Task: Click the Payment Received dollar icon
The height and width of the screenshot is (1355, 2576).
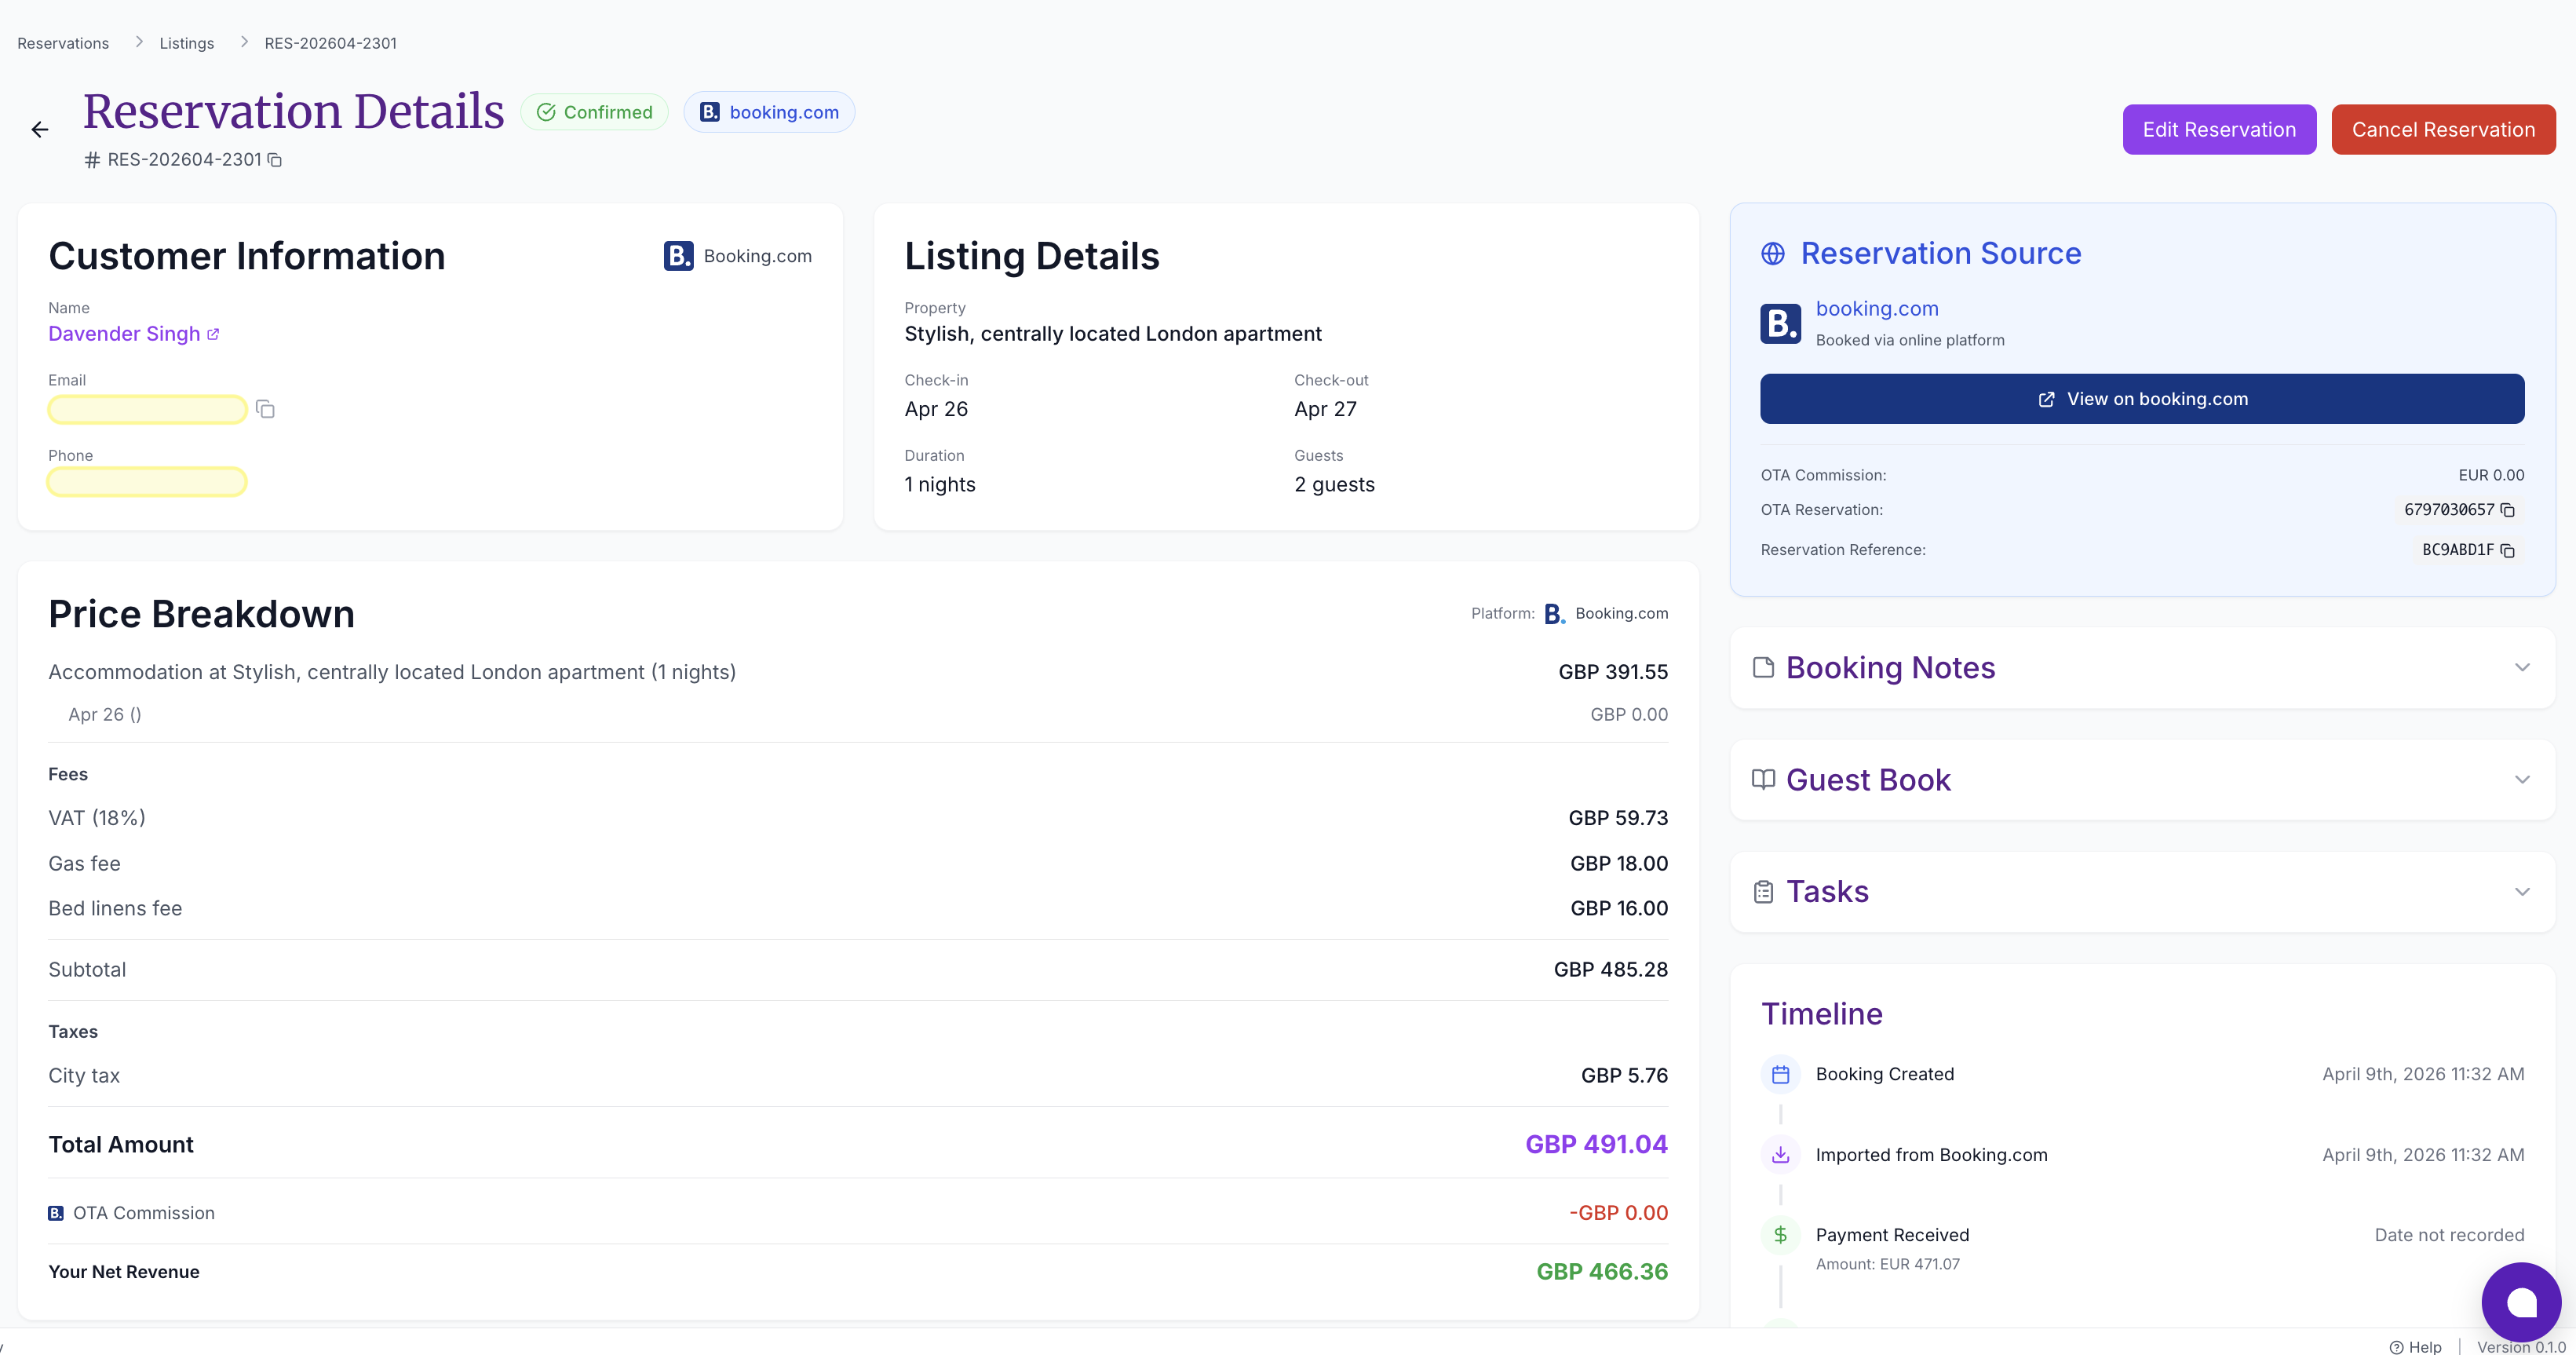Action: (1781, 1235)
